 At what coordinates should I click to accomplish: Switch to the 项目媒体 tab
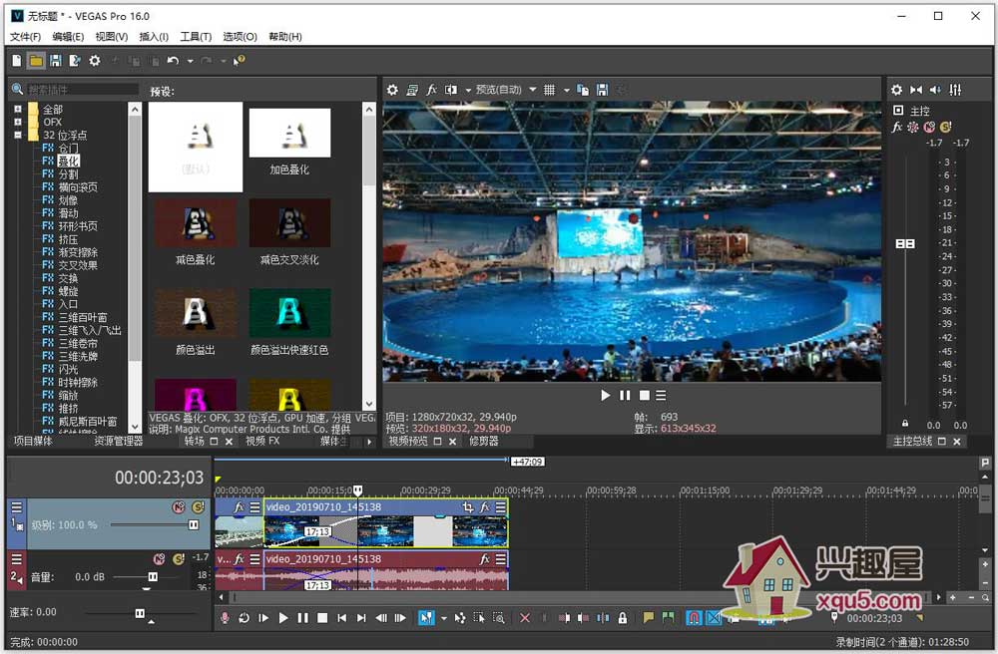[33, 441]
